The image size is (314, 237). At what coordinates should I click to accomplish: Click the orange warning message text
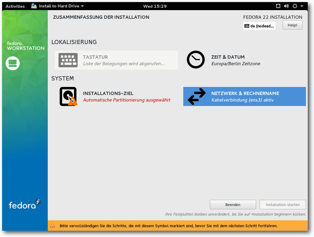[x=168, y=226]
